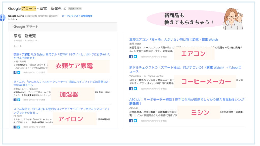The width and height of the screenshot is (260, 146).
Task: Click the "ニュース" section label
Action: point(18,46)
